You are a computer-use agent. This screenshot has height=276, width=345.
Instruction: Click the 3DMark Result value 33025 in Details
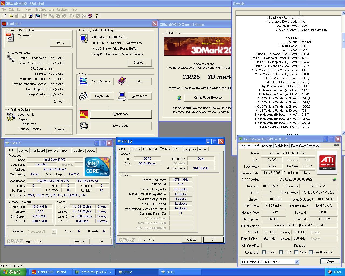coord(305,46)
